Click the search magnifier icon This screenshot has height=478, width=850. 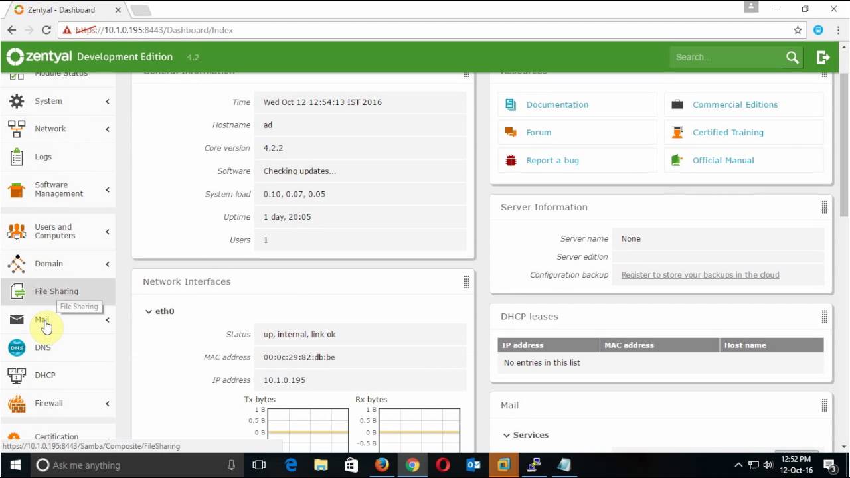coord(792,57)
